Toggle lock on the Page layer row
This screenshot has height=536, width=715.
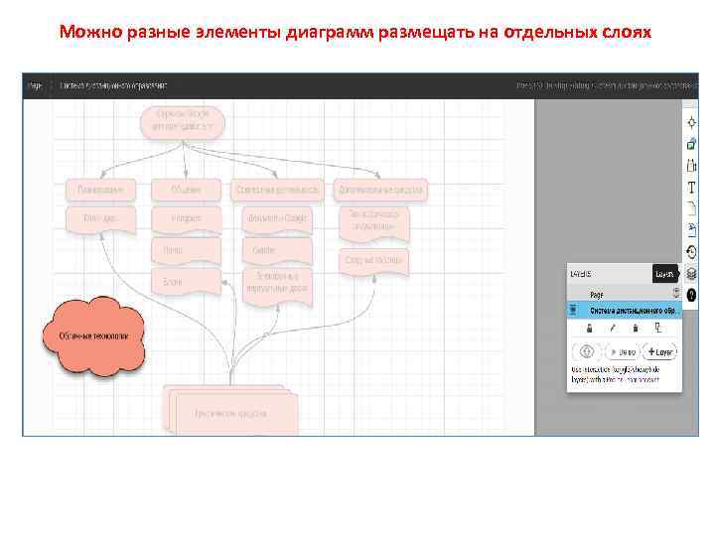coord(676,292)
